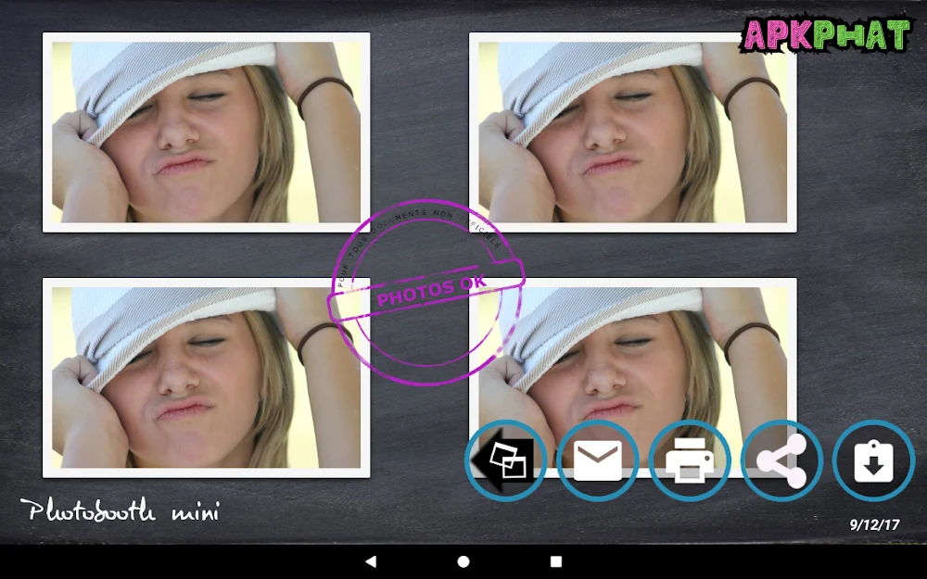Tap the 9/12/17 date label
The height and width of the screenshot is (579, 927).
(874, 524)
